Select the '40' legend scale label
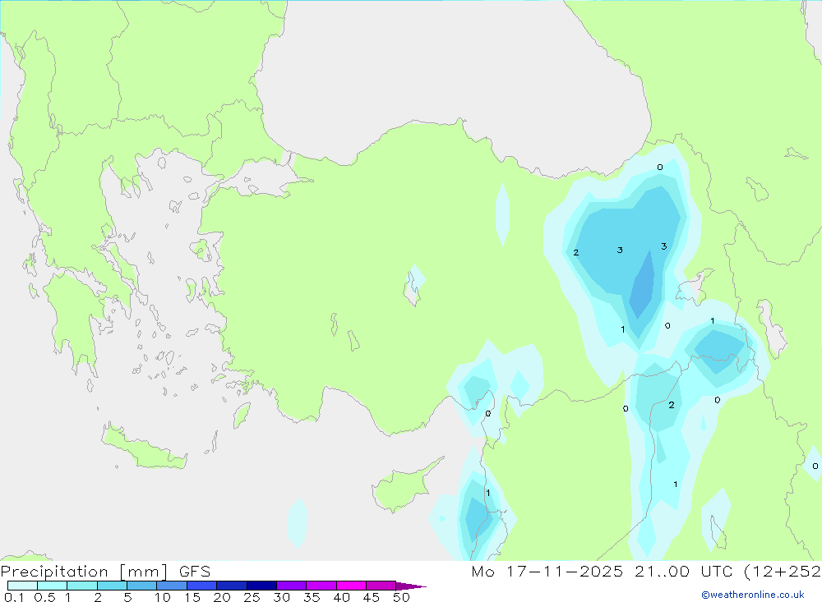The image size is (822, 602). click(x=342, y=597)
